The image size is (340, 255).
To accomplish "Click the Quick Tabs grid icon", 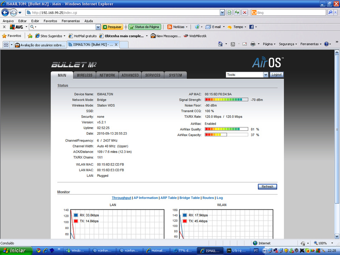I will (x=6, y=45).
